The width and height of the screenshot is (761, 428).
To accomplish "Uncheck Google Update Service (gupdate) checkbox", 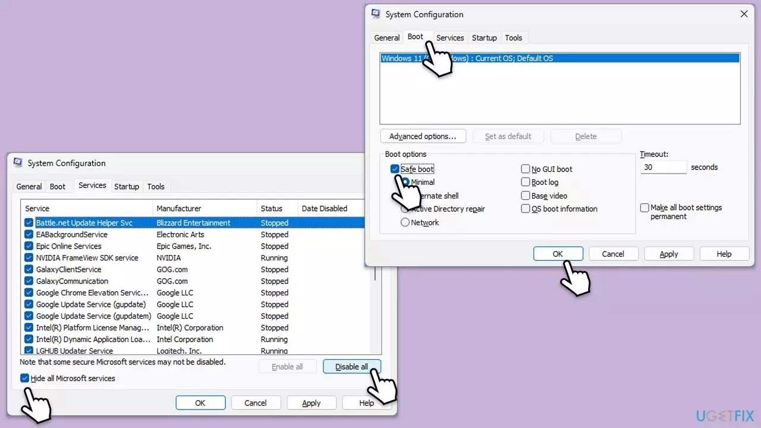I will [x=29, y=304].
